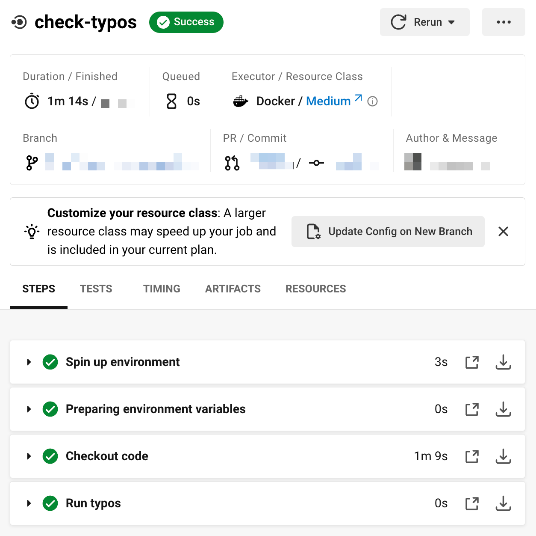Switch to the TIMING tab

(x=162, y=289)
